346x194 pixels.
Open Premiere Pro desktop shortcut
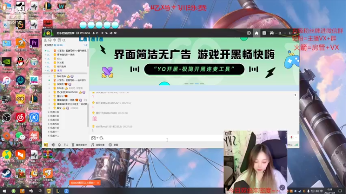pyautogui.click(x=34, y=43)
